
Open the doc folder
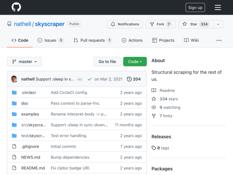point(25,103)
